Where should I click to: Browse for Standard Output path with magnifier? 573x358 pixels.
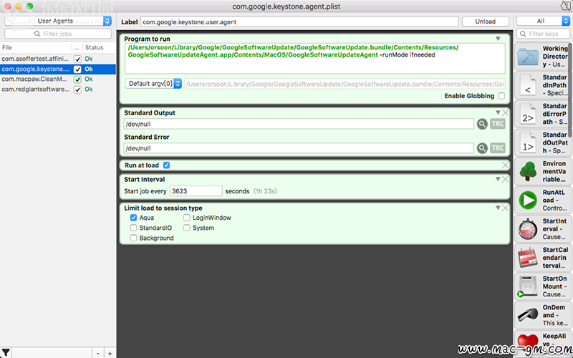[482, 124]
